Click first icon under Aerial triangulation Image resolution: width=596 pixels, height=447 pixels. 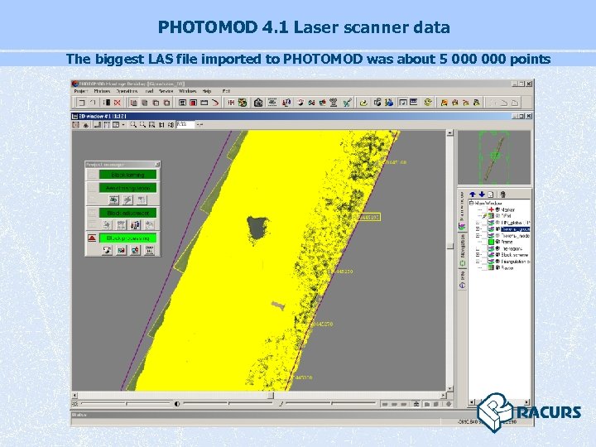click(x=113, y=200)
